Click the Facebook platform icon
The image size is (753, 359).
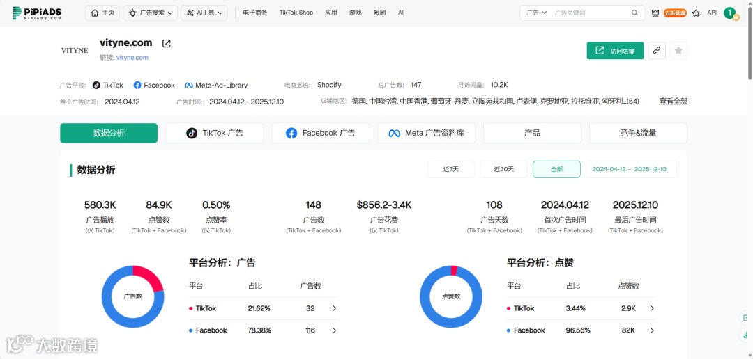pyautogui.click(x=137, y=85)
